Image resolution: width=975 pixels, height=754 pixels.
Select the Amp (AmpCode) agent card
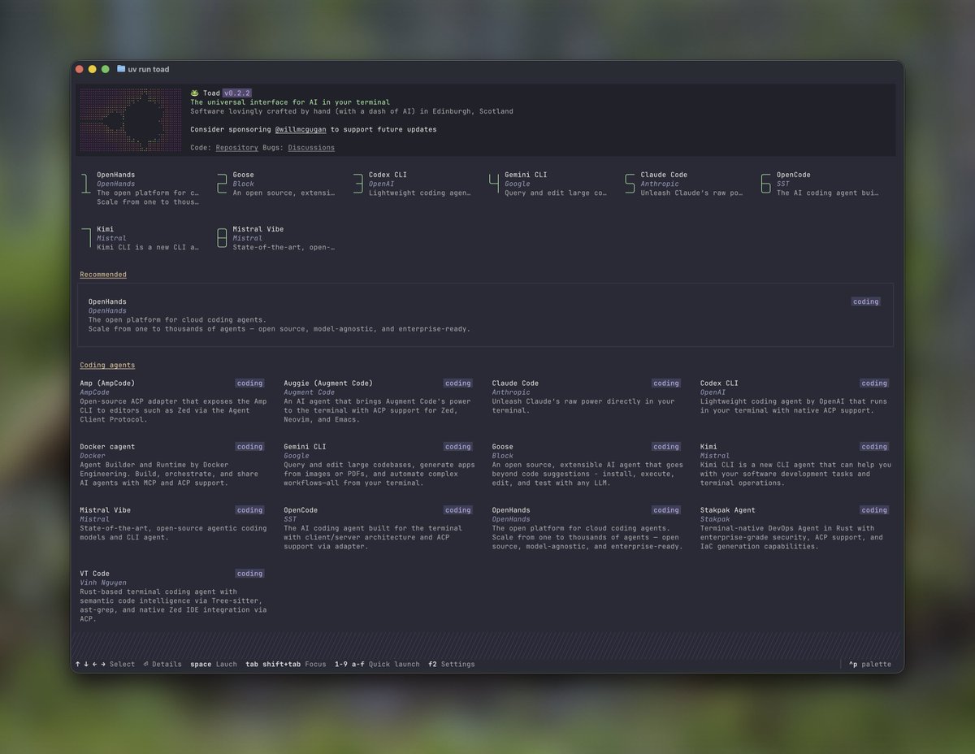click(x=172, y=401)
